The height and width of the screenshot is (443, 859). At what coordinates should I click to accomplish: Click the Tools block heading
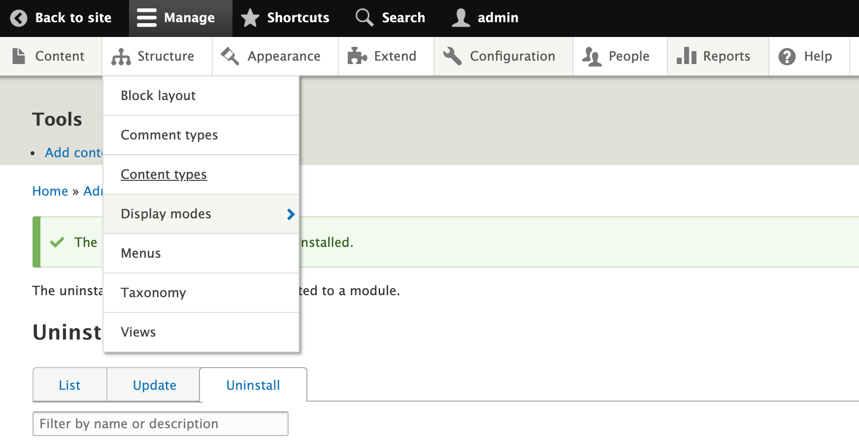click(x=57, y=119)
